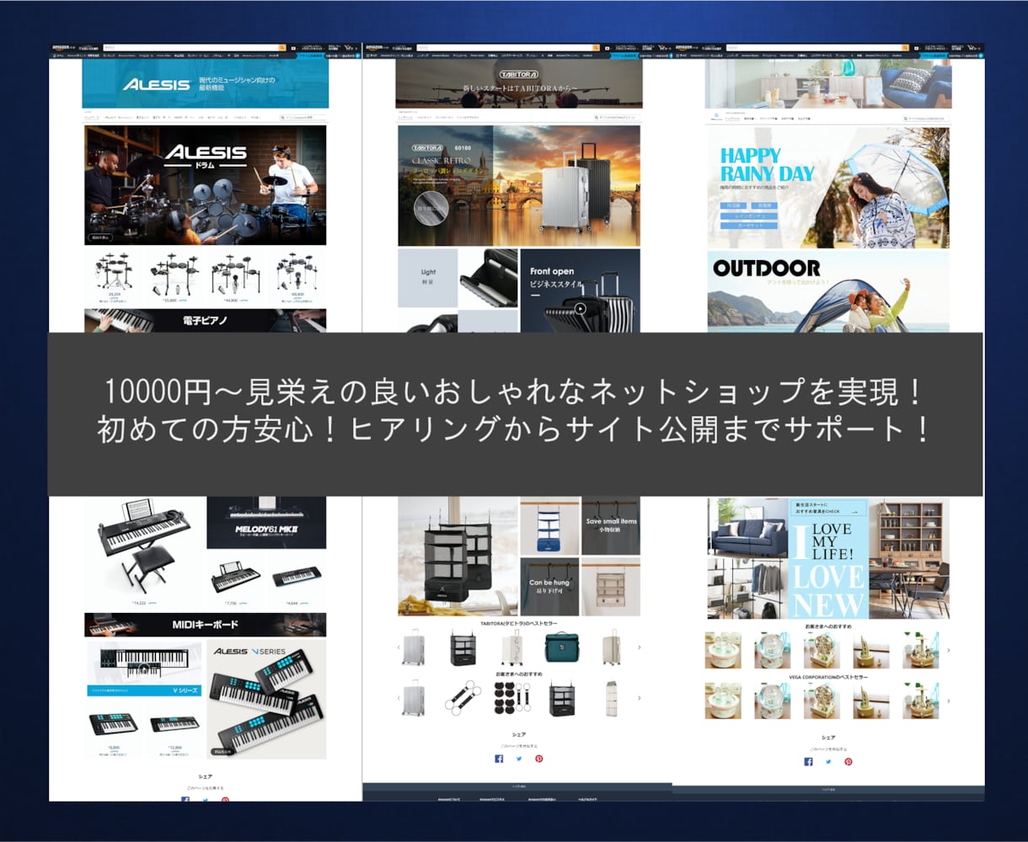Go back in TABITORA recommendations carousel
Screen dimensions: 1028x842
pos(399,698)
